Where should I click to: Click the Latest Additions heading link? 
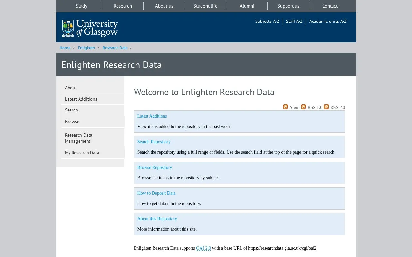pos(152,116)
